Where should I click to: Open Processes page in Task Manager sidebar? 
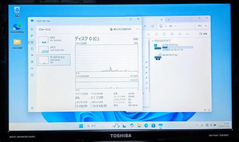32,36
